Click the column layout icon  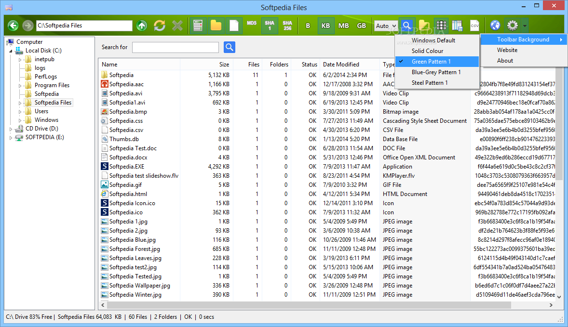point(441,26)
